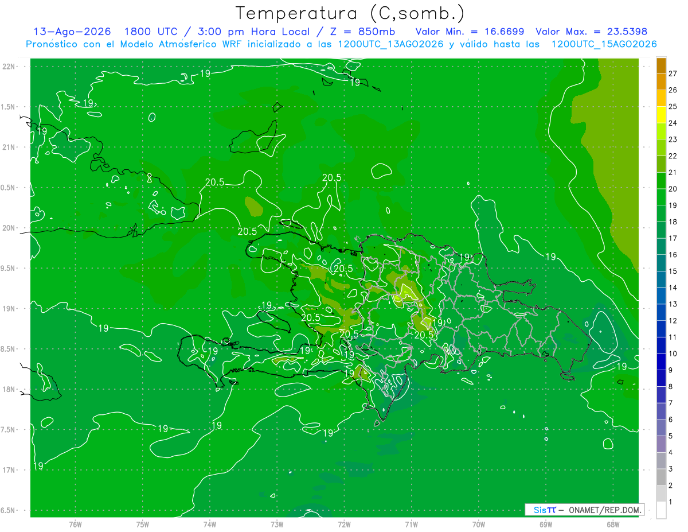Click the latitude axis label "18N"

pos(9,390)
